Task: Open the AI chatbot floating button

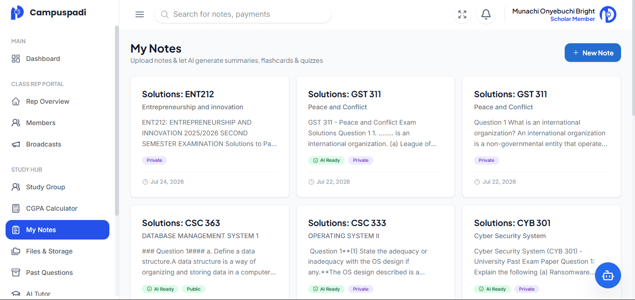Action: 608,275
